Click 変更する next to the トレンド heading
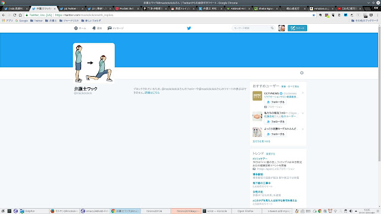 tap(270, 154)
